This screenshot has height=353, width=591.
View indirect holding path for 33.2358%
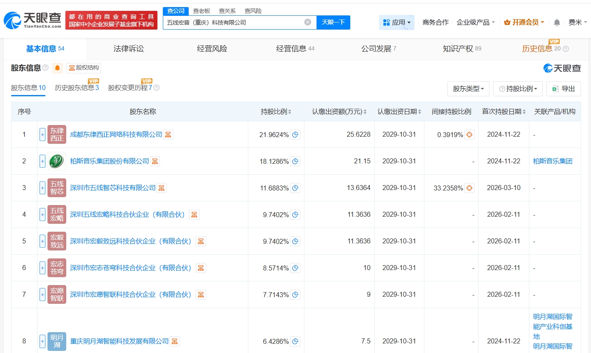tap(469, 188)
